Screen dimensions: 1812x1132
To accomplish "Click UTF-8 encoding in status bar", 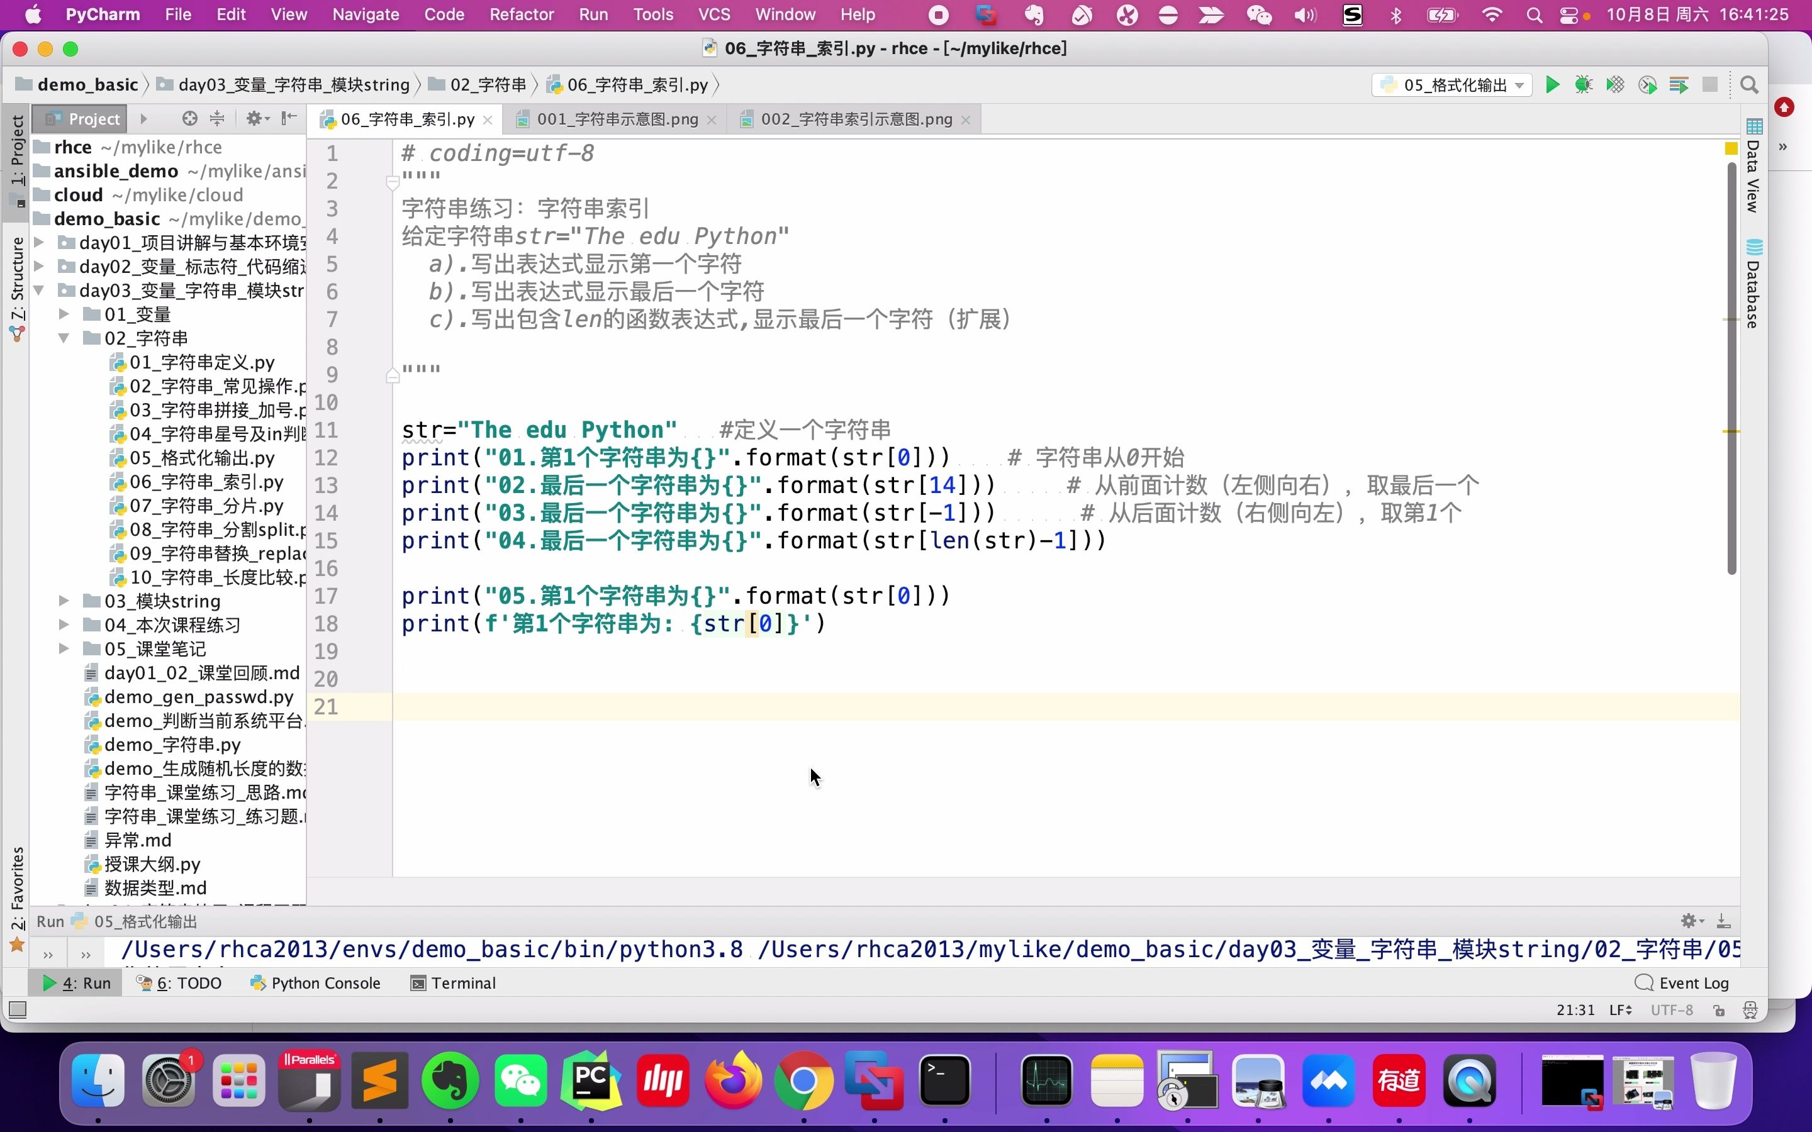I will click(x=1671, y=1010).
